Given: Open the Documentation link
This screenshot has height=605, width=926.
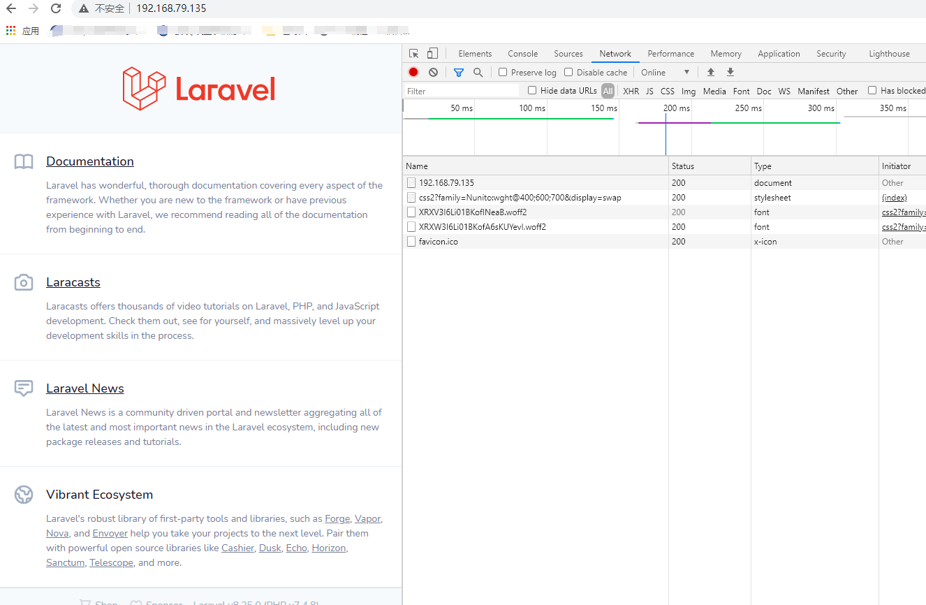Looking at the screenshot, I should tap(90, 161).
